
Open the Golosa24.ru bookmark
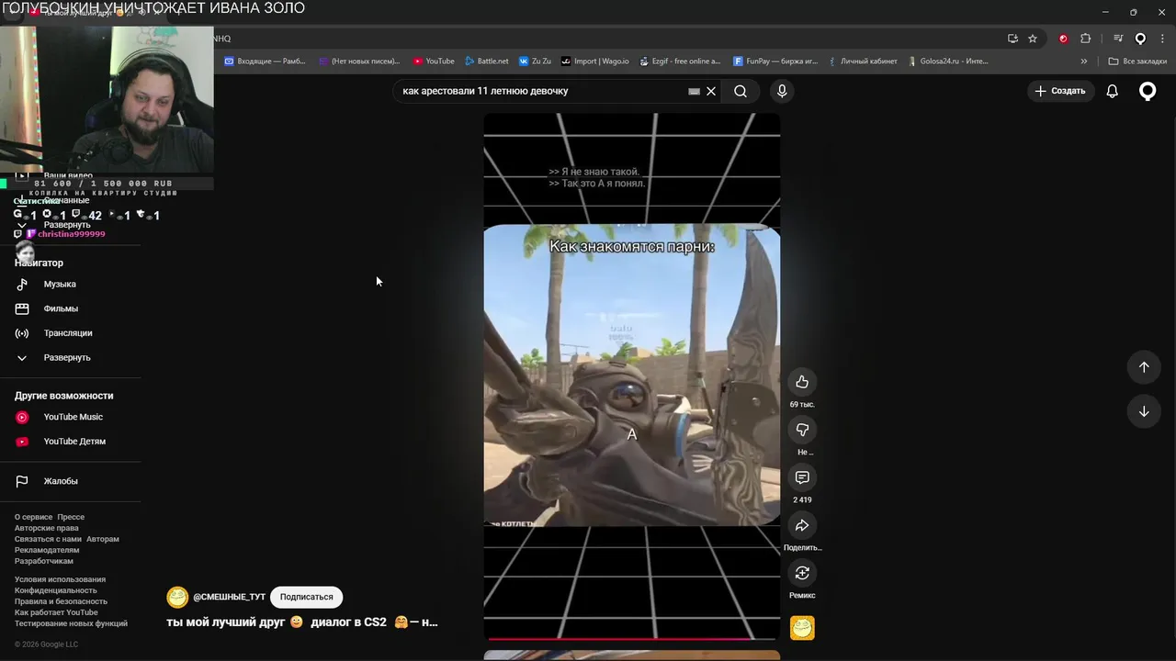(948, 62)
